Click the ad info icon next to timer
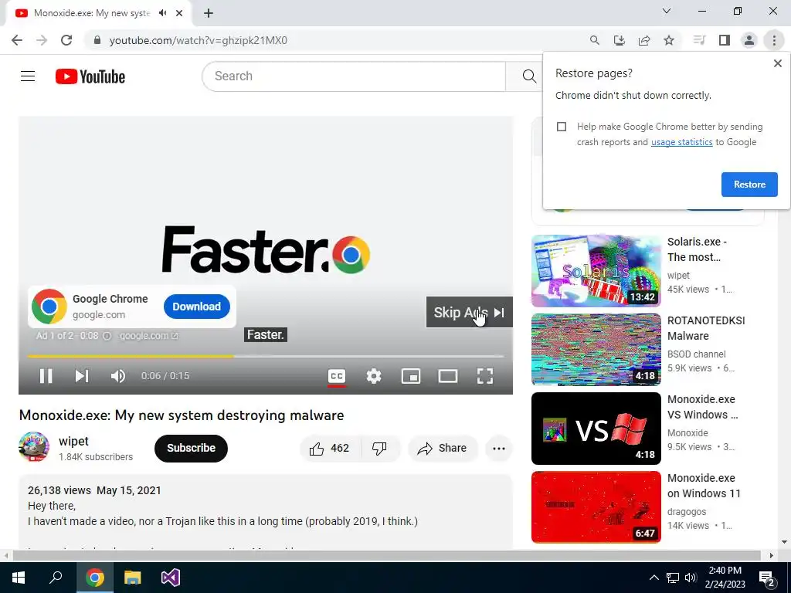The height and width of the screenshot is (593, 791). (x=107, y=336)
